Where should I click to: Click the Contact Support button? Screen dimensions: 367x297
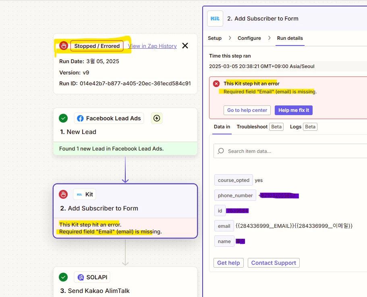pyautogui.click(x=274, y=263)
